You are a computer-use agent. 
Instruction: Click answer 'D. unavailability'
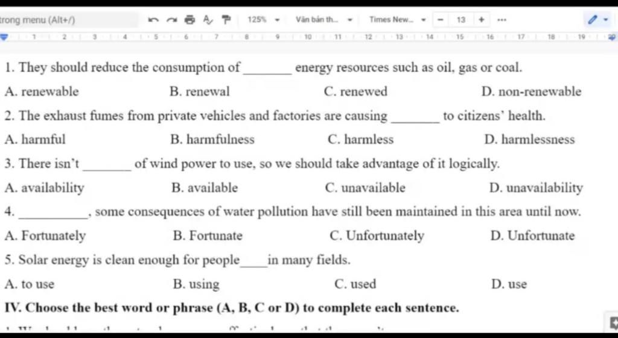536,188
